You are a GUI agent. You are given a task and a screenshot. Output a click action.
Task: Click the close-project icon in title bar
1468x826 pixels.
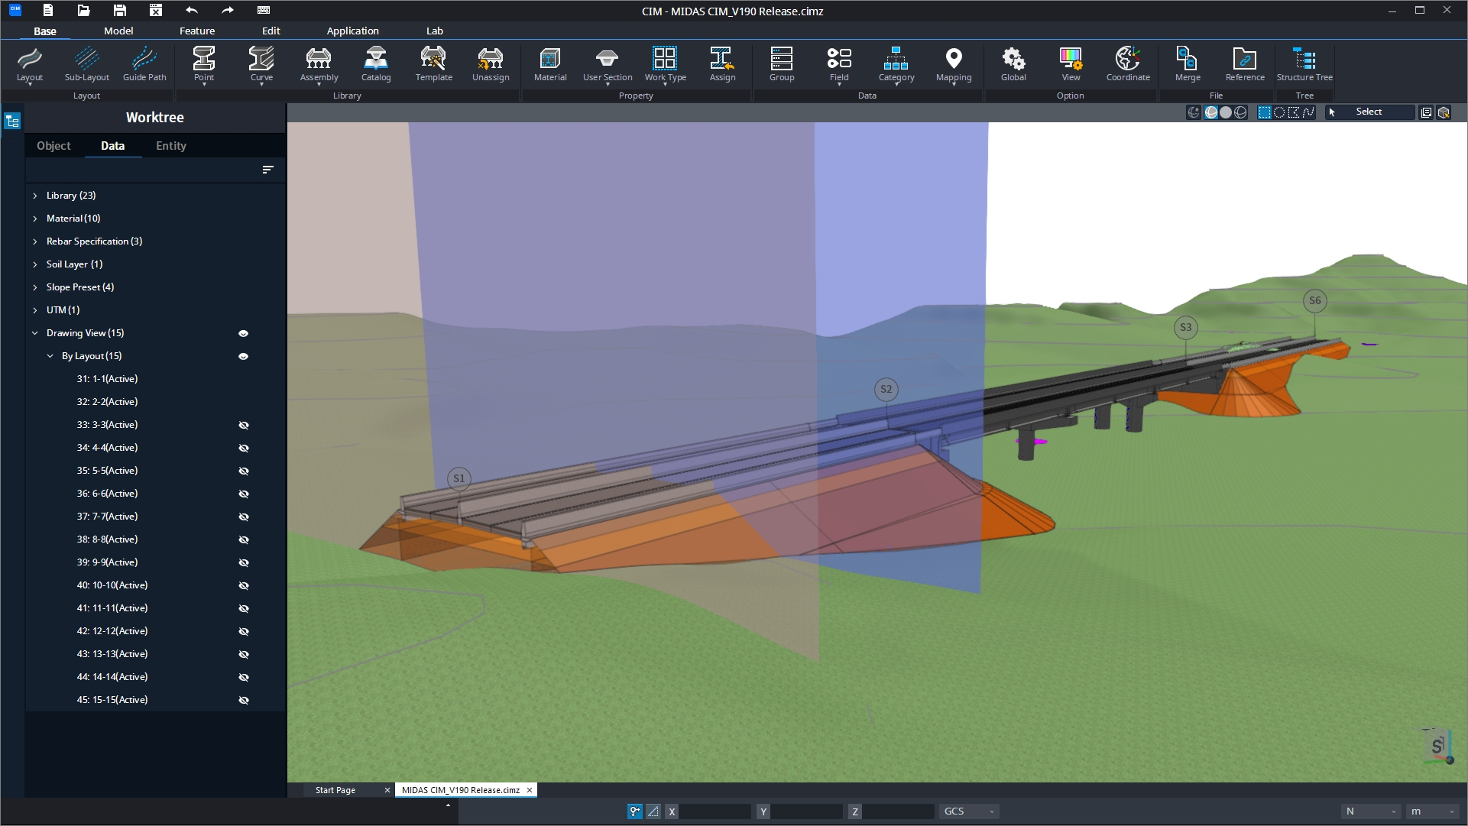[156, 10]
